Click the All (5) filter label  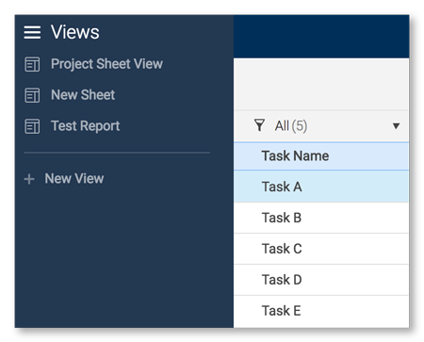291,126
